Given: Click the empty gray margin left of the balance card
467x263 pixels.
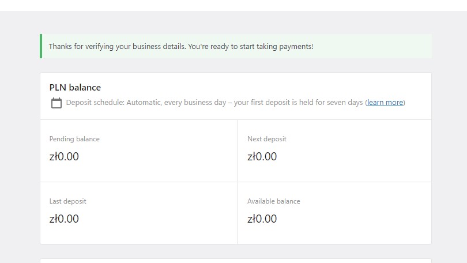Looking at the screenshot, I should 20,158.
